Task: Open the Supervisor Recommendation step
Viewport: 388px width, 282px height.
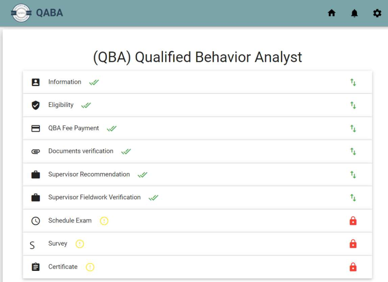Action: pyautogui.click(x=197, y=175)
